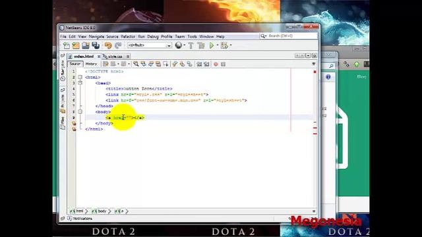The height and width of the screenshot is (237, 422).
Task: Run the project with the green arrow
Action: (x=212, y=45)
